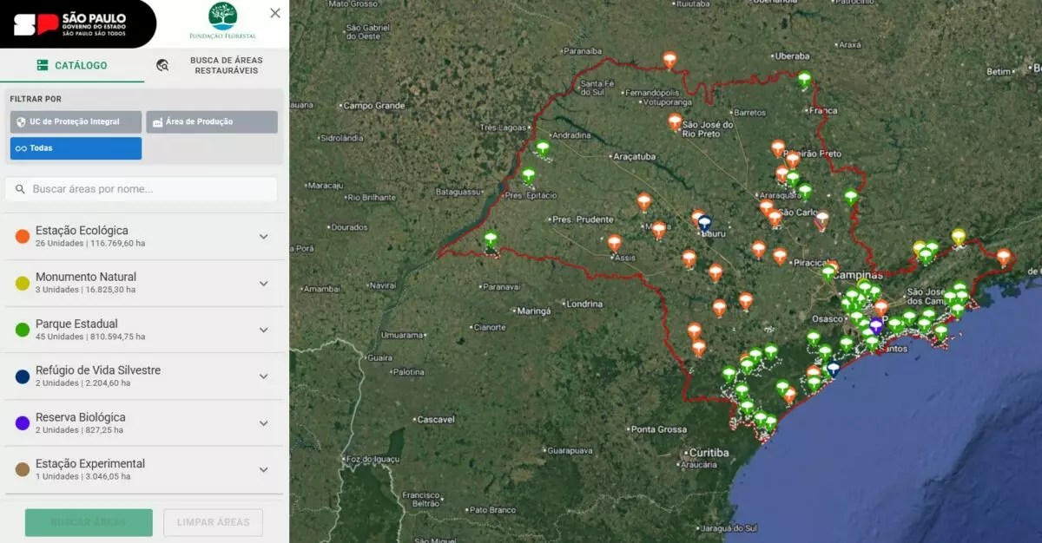Expand the Reserva Biológica category
The image size is (1042, 543).
click(144, 423)
